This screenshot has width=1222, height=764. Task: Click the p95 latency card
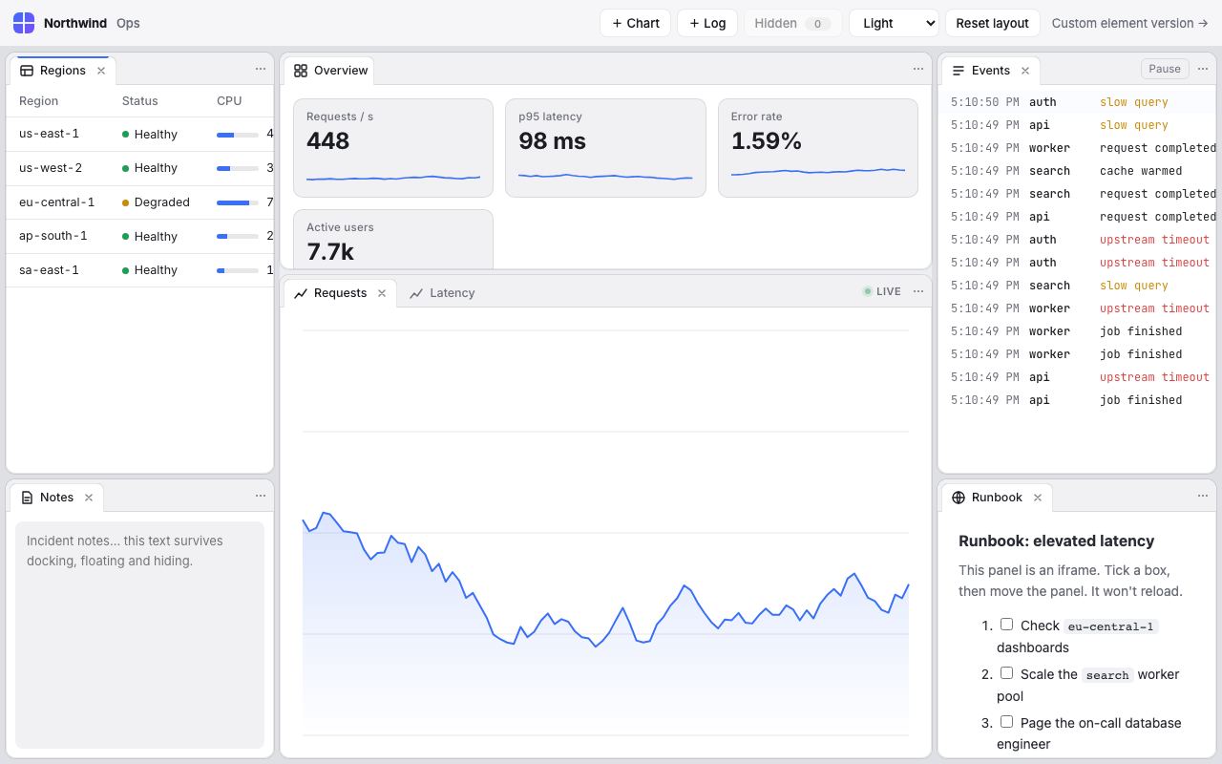(x=605, y=148)
